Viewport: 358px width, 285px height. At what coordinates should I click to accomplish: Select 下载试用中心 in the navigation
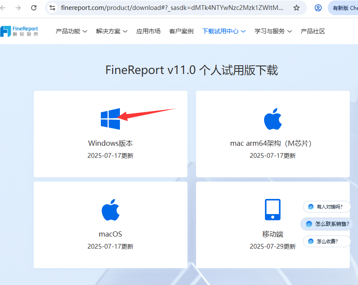220,31
